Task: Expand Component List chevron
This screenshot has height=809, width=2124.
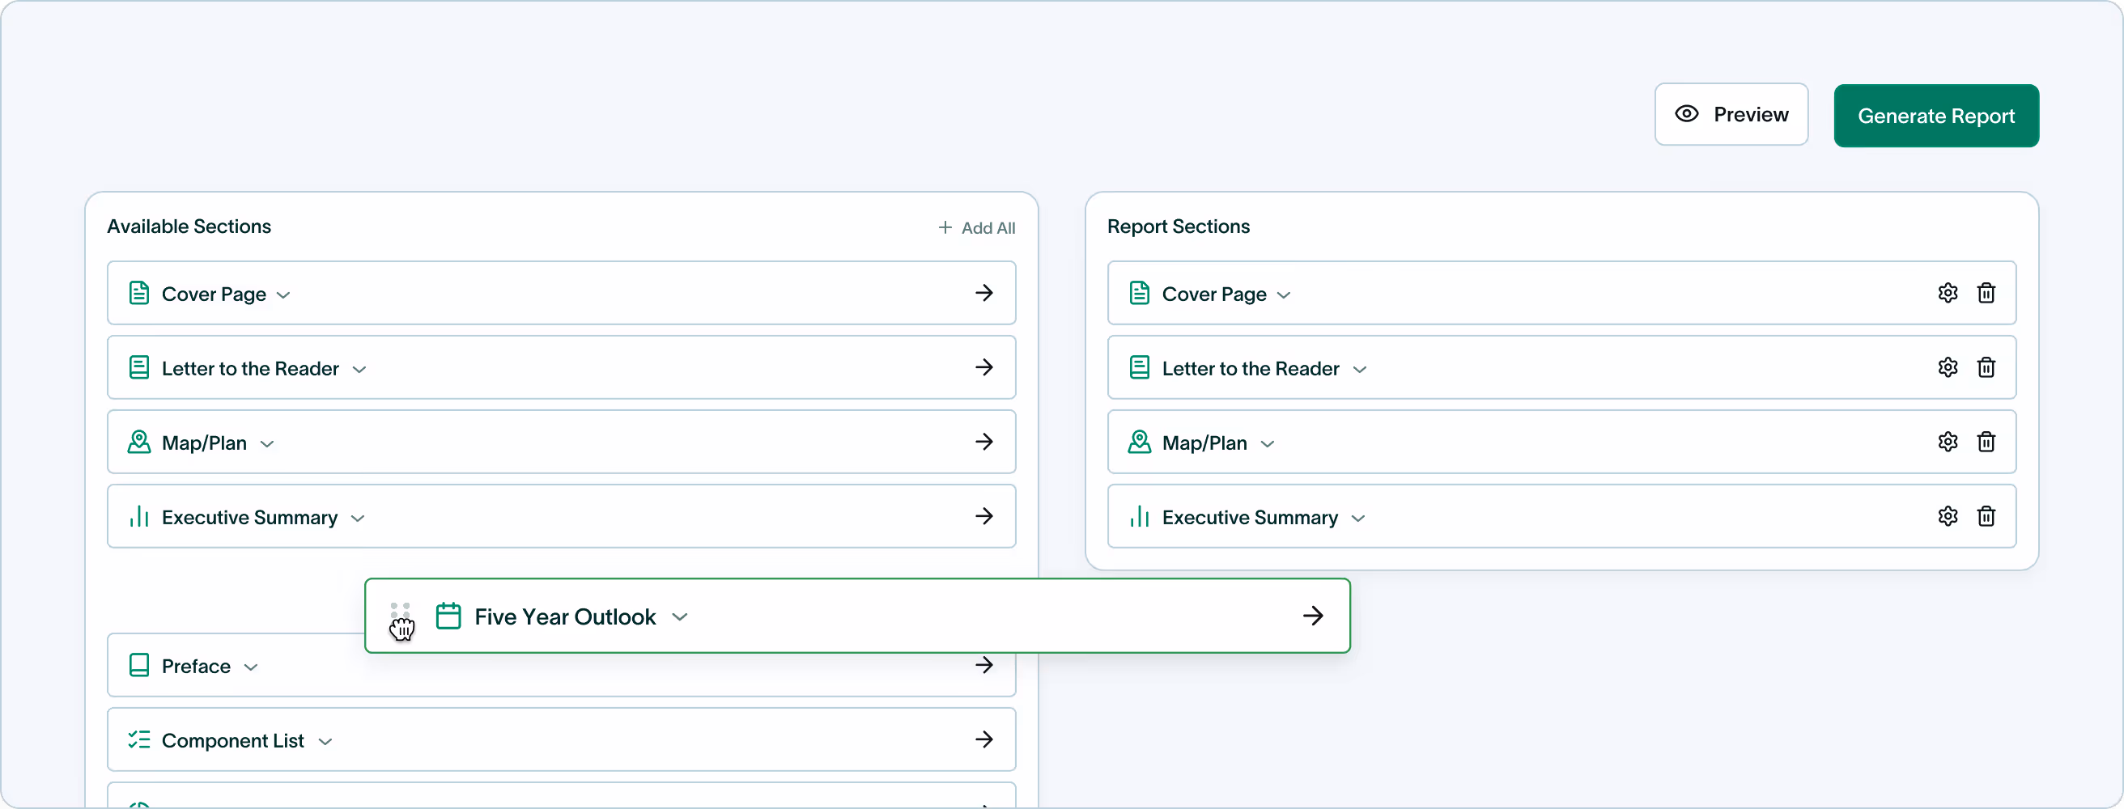Action: [325, 743]
